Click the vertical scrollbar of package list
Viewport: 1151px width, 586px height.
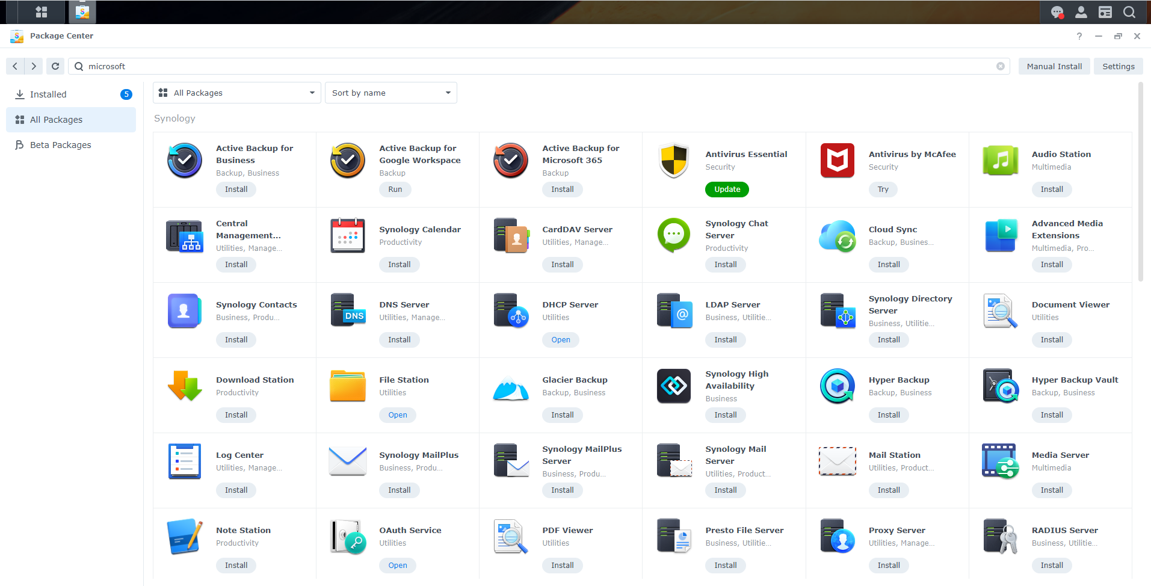point(1140,180)
